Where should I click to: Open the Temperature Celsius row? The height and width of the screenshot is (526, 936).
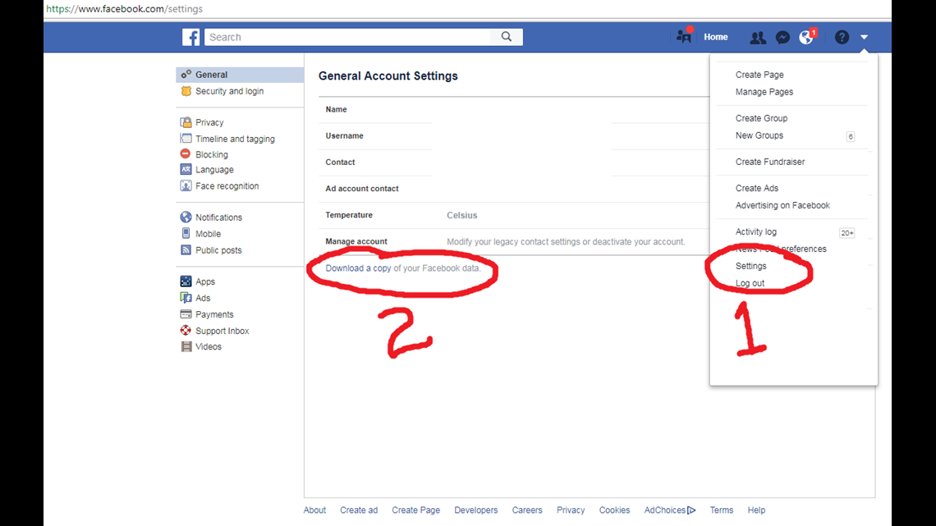(x=514, y=215)
